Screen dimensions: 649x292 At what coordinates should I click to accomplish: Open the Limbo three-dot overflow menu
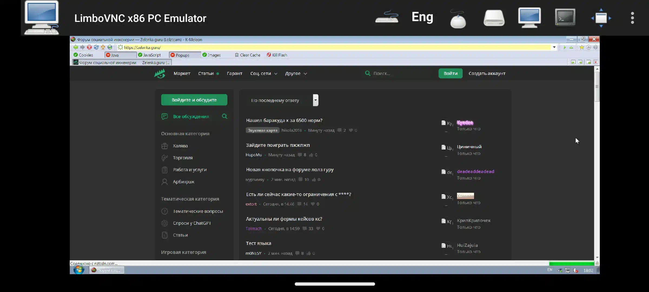(x=632, y=18)
